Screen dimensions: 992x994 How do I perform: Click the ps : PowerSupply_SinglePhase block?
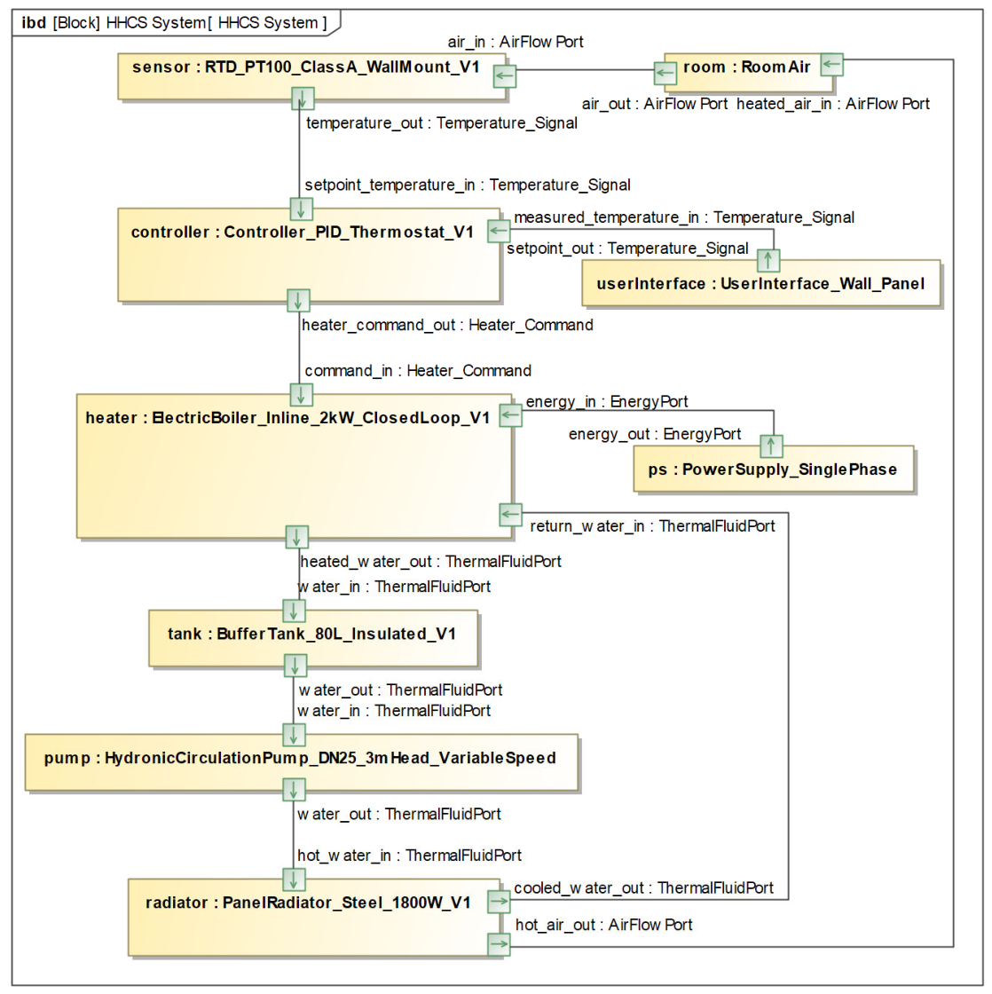[774, 469]
